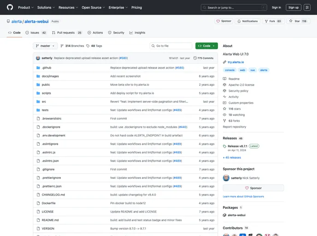Switch to the Actions tab

95,33
